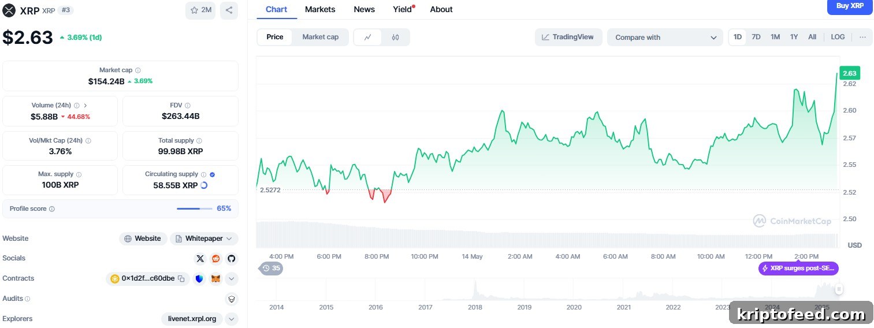
Task: Add to MetaMask fox icon
Action: click(x=215, y=279)
